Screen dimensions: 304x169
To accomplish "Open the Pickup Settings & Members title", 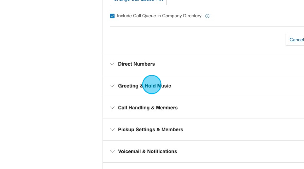I will (x=151, y=130).
